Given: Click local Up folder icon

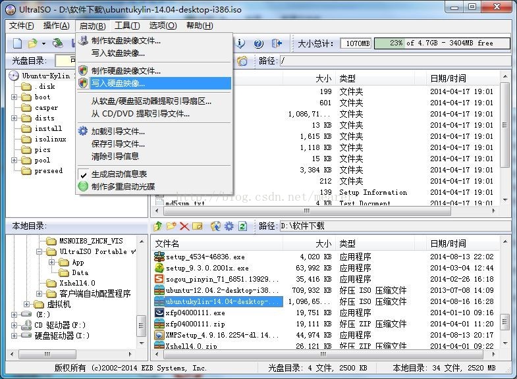Looking at the screenshot, I should click(x=158, y=226).
